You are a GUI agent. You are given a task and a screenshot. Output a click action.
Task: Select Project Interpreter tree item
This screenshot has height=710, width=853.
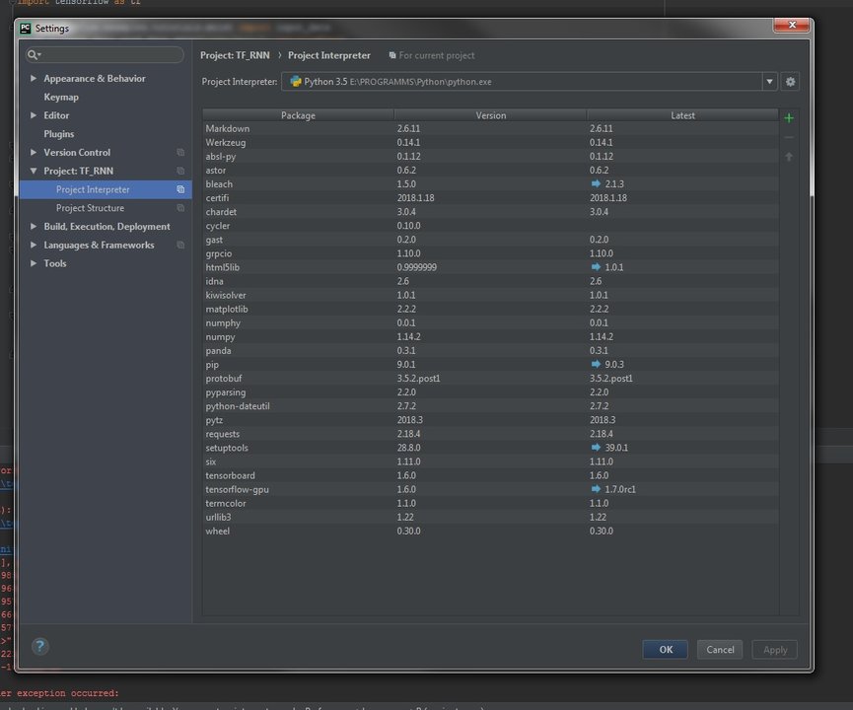click(106, 189)
